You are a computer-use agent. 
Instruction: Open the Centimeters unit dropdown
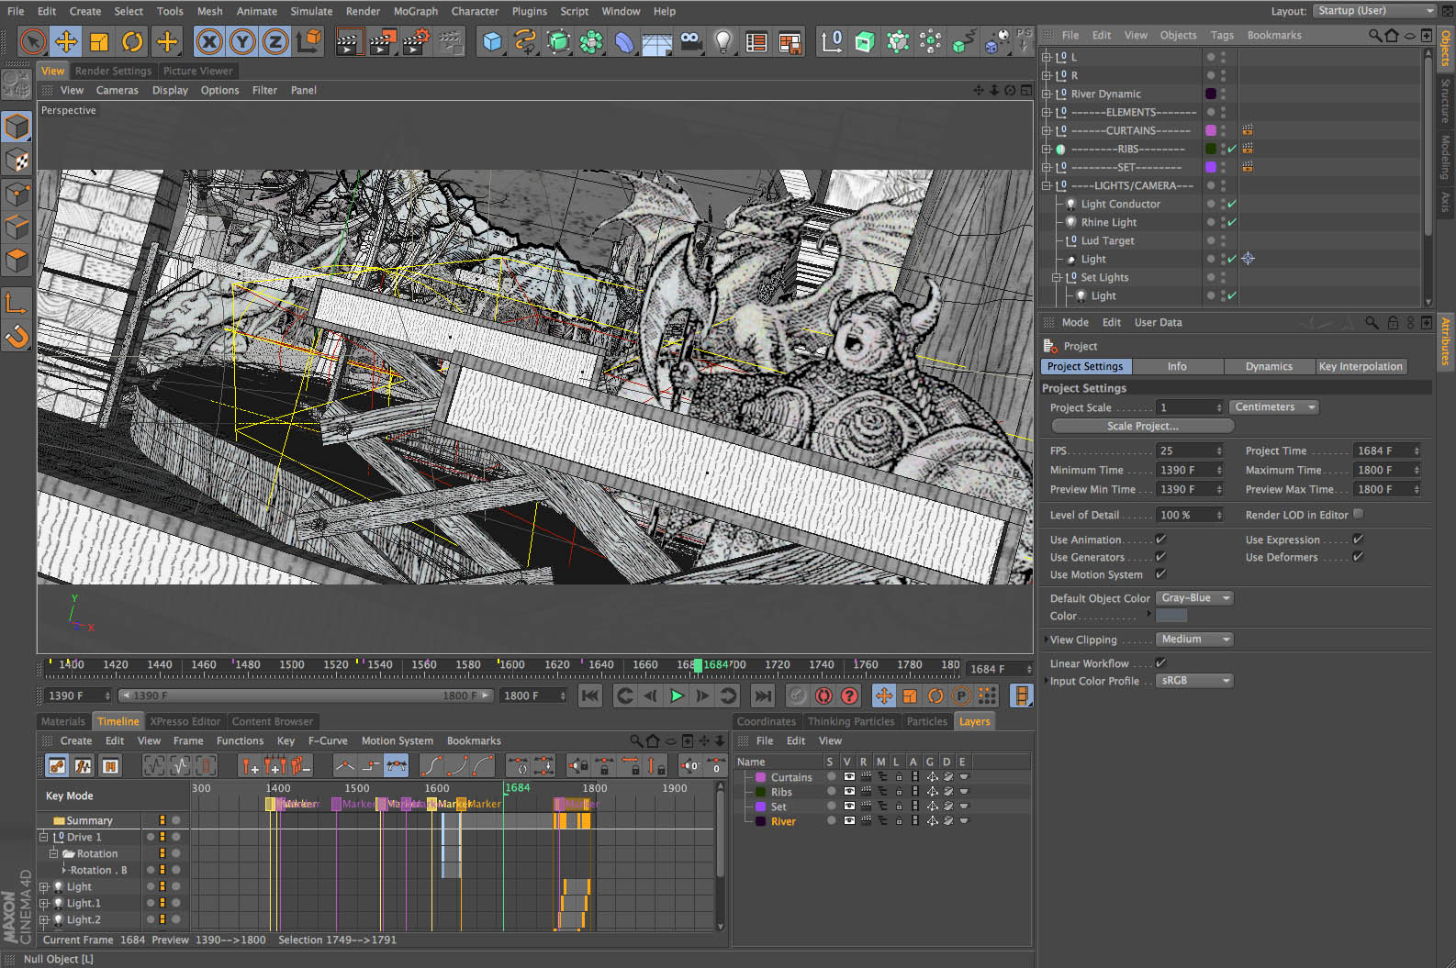pyautogui.click(x=1273, y=406)
